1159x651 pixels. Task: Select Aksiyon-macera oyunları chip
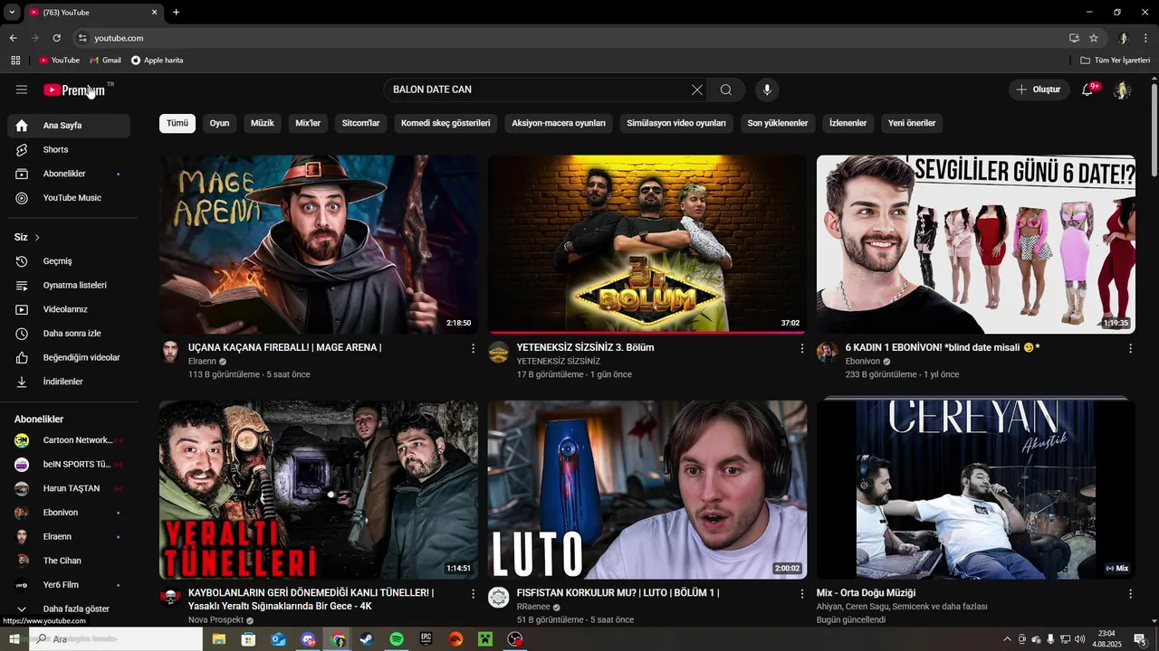tap(559, 123)
